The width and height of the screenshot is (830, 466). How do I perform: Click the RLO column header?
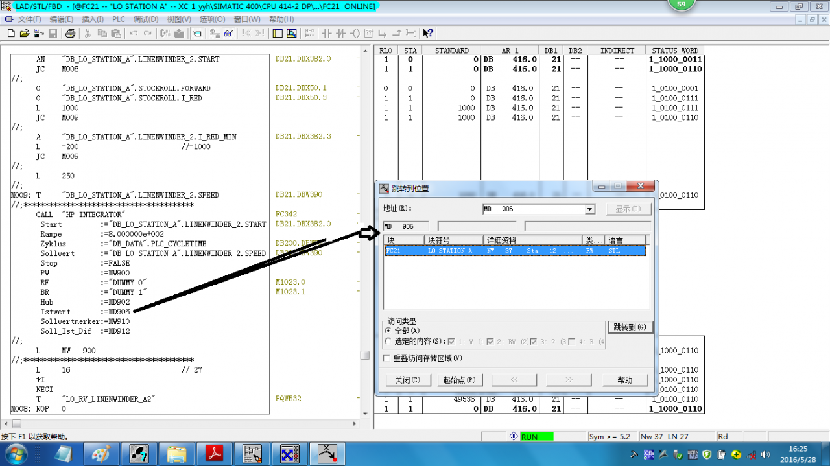[x=386, y=51]
